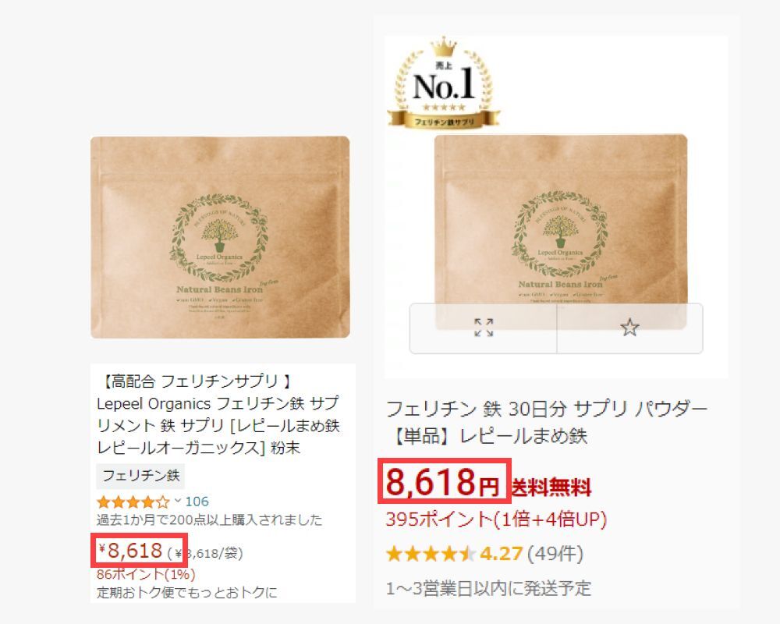This screenshot has height=624, width=780.
Task: Click the 86ポイント(1%) points text
Action: coord(146,574)
